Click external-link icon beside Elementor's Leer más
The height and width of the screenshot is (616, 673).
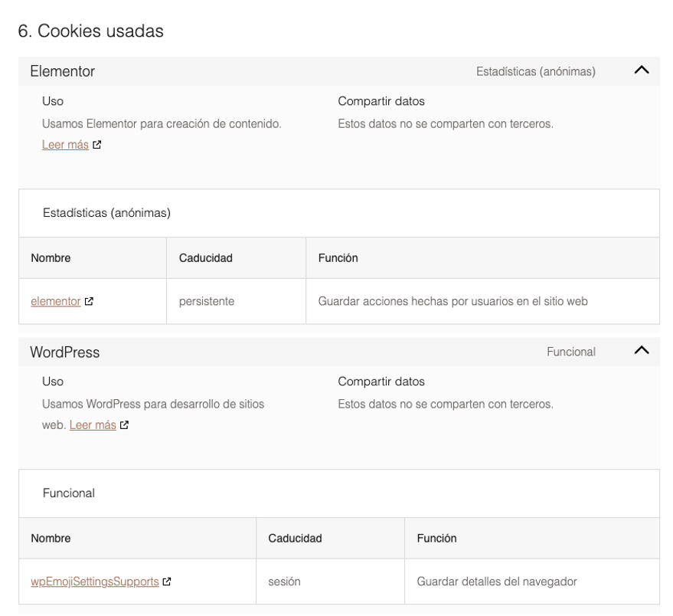96,144
